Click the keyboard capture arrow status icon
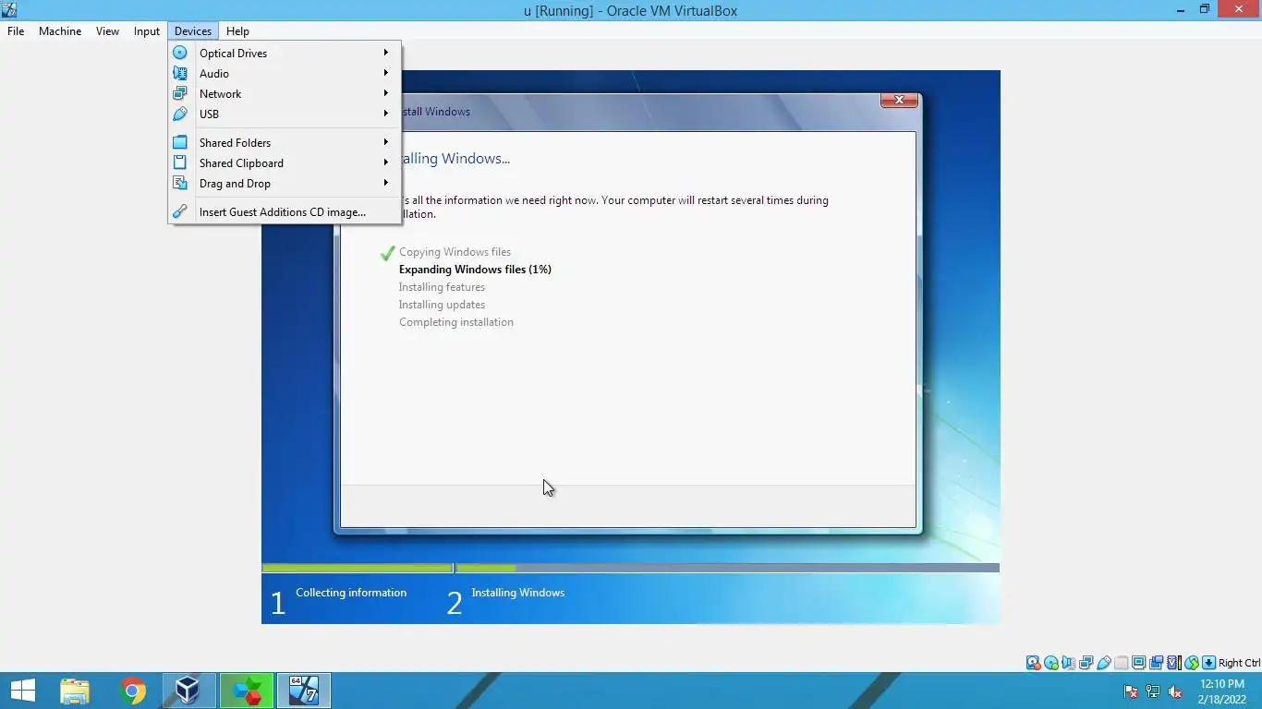Screen dimensions: 1262x709 point(1208,663)
